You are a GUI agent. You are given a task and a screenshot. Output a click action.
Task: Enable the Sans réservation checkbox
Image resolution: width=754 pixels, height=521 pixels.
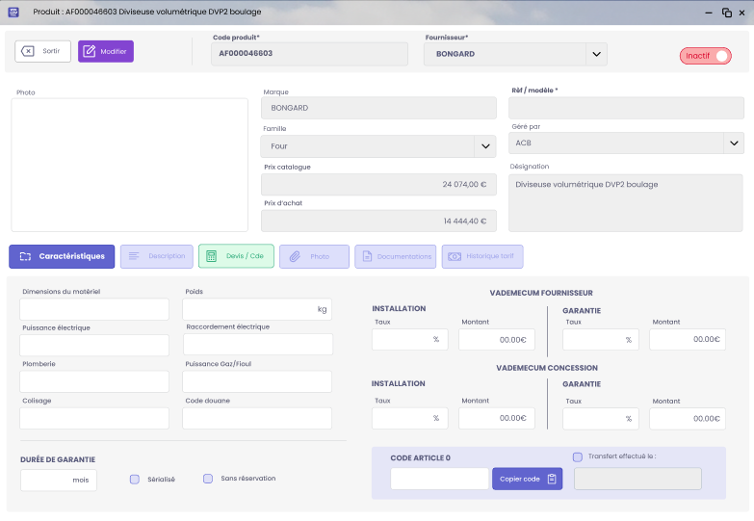pos(208,479)
